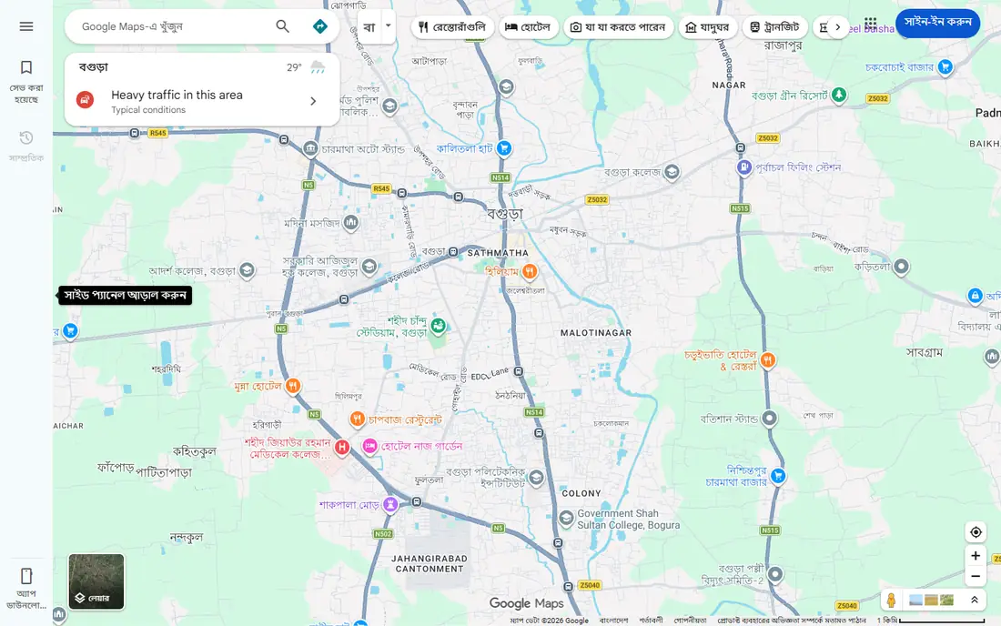The image size is (1001, 626).
Task: Select হোটেল নাজ গার্ডেন pink marker
Action: click(x=369, y=446)
